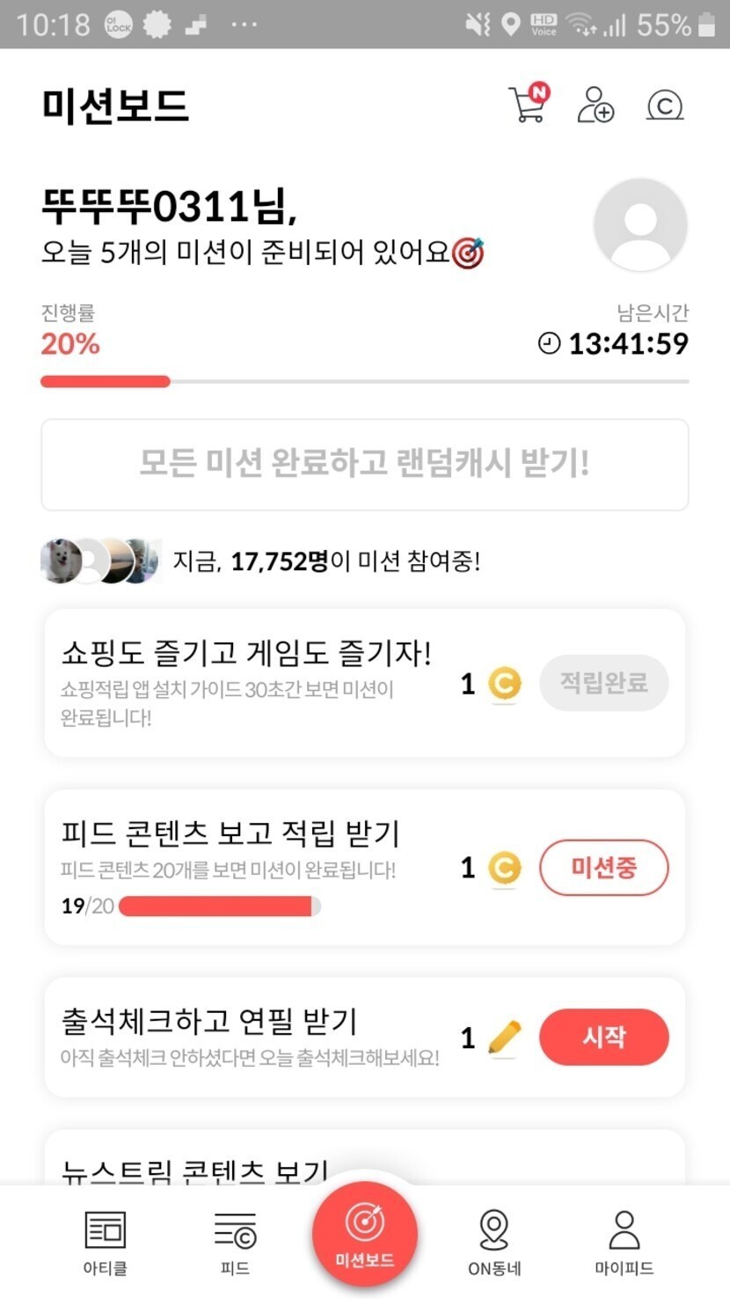Tap the 19/20 feed content progress bar
Viewport: 730px width, 1299px height.
(x=219, y=906)
